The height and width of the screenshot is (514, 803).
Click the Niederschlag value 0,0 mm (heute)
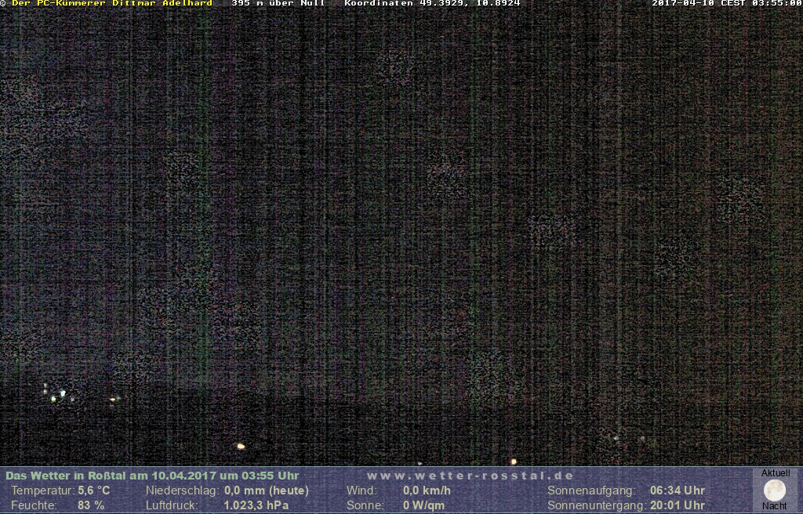click(267, 490)
